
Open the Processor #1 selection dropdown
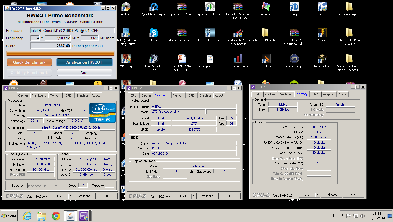[43, 186]
